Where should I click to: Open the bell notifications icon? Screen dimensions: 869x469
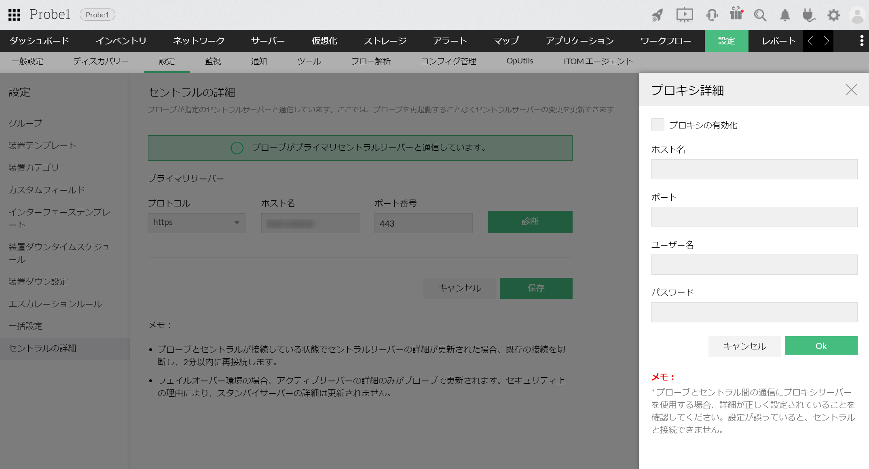pyautogui.click(x=784, y=15)
